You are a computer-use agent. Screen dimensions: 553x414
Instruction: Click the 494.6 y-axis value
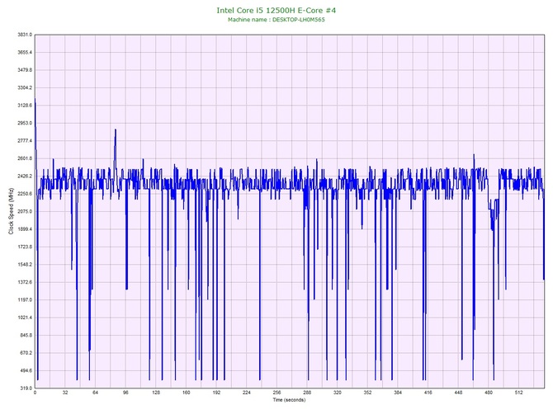tap(26, 370)
